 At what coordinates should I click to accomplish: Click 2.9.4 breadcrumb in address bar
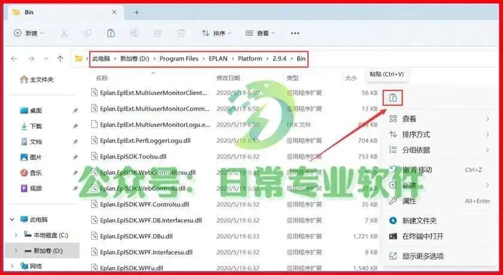280,59
